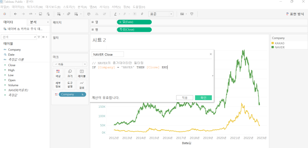Image resolution: width=308 pixels, height=148 pixels.
Task: Select the Company dimension field
Action: point(14,50)
